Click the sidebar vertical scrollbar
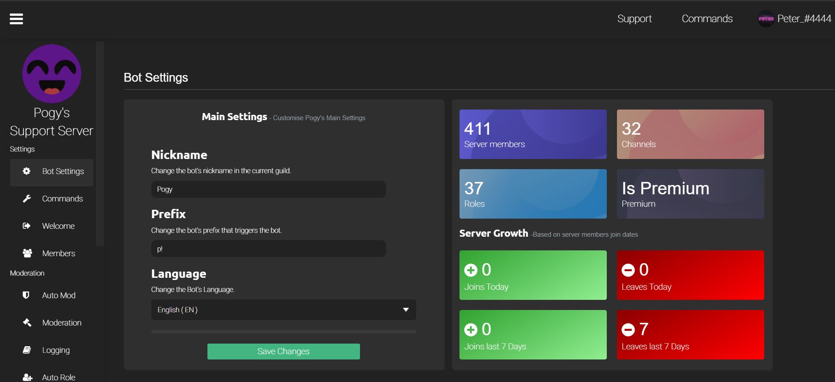 coord(100,144)
